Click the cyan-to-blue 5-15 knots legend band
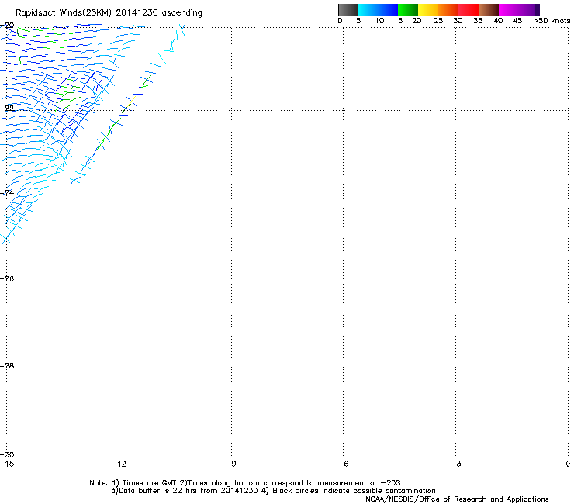Screen dimensions: 574x504 [x=378, y=9]
